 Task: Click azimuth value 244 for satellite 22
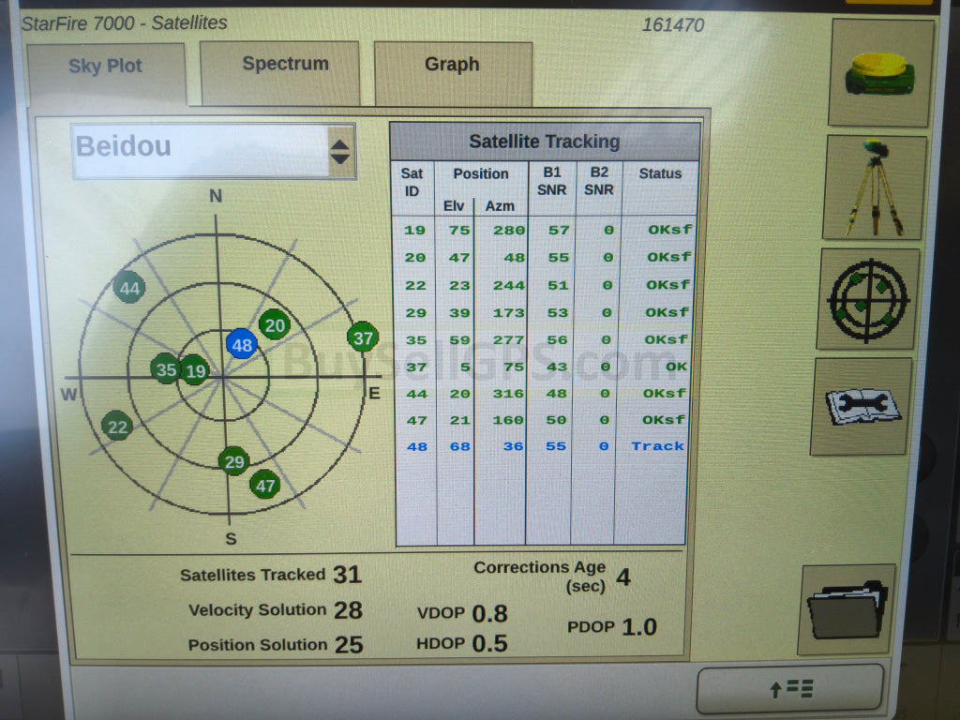tap(509, 285)
